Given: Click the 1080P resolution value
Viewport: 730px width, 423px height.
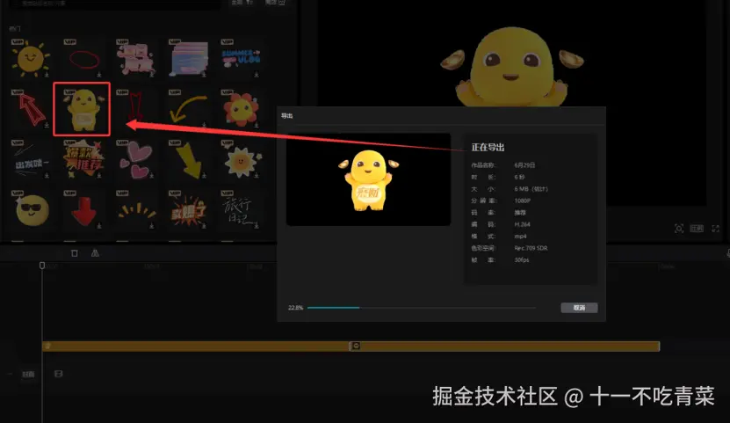Looking at the screenshot, I should point(523,201).
